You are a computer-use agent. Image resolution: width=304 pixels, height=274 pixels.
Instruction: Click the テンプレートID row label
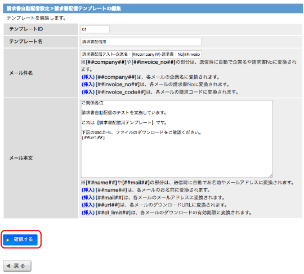[26, 29]
